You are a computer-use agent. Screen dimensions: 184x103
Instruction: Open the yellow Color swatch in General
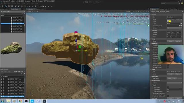[169, 21]
